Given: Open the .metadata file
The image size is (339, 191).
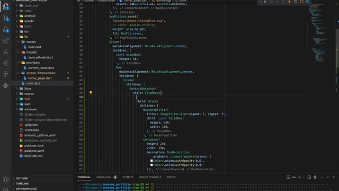Looking at the screenshot, I should pos(32,130).
